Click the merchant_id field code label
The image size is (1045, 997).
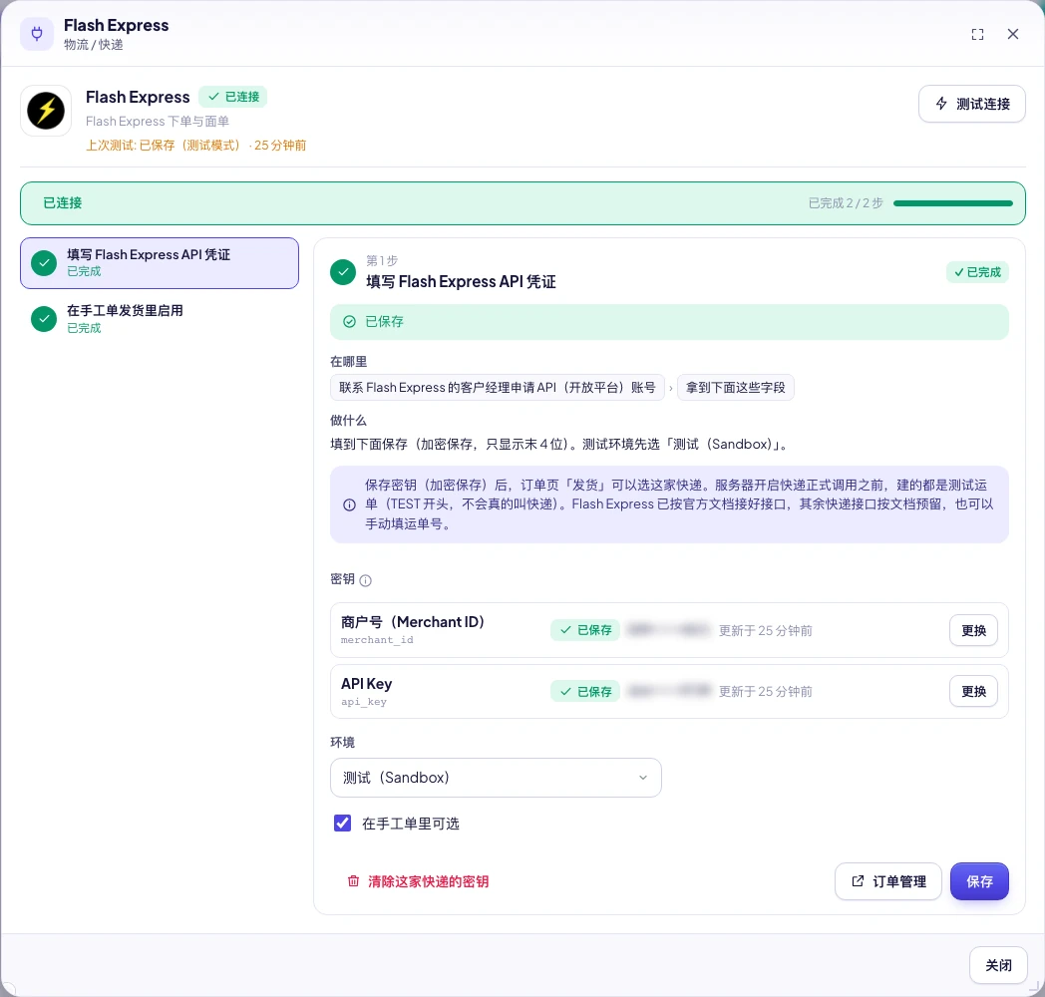point(377,640)
